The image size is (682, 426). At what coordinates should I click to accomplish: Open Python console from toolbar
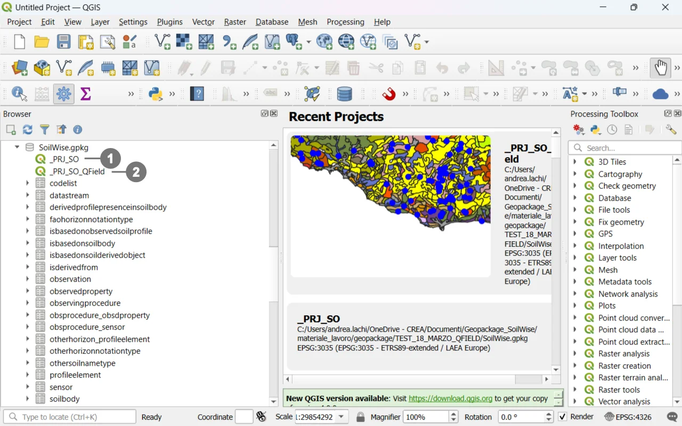click(x=155, y=94)
